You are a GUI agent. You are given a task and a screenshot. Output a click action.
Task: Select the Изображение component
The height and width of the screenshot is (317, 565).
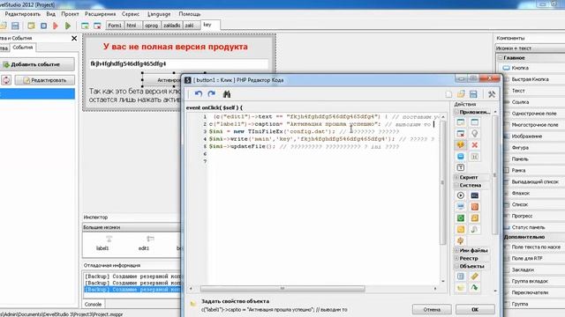[x=527, y=136]
